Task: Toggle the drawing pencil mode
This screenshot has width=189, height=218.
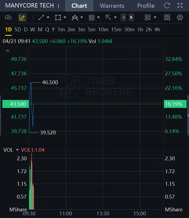Action: pyautogui.click(x=22, y=18)
